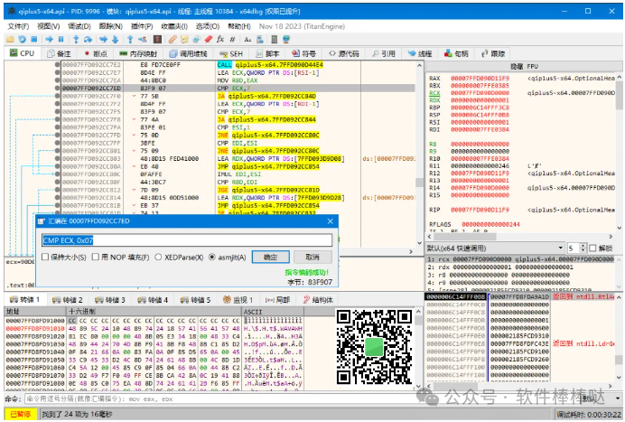625x422 pixels.
Task: Change font with the A icon
Action: [247, 40]
